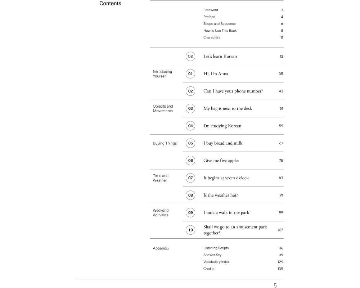Go to "Let's learn Korean" chapter
360x288 pixels.
coord(220,57)
